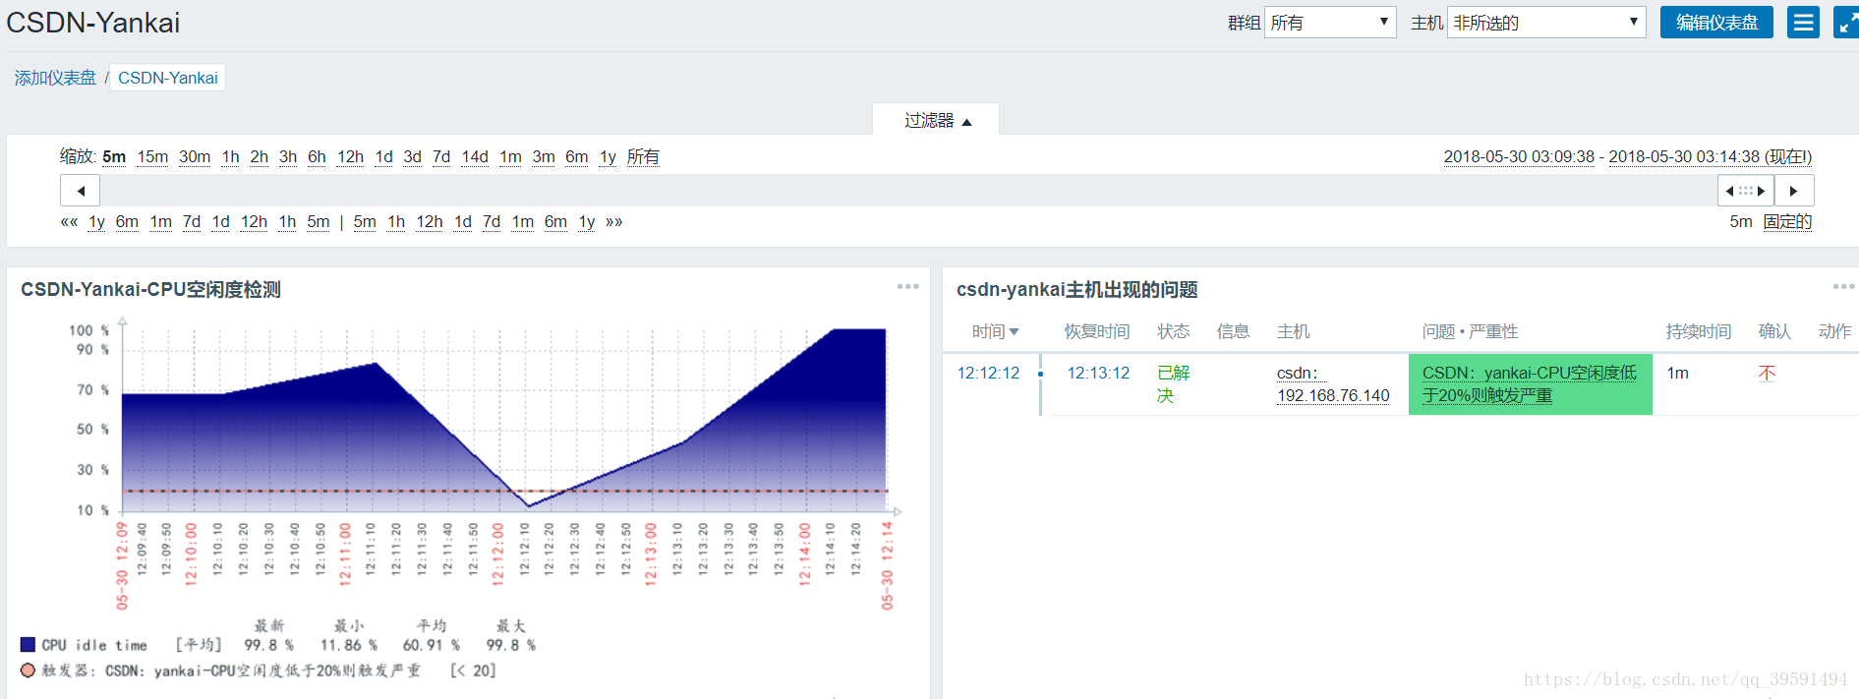The width and height of the screenshot is (1859, 699).
Task: Set zoom to 15m
Action: tap(152, 157)
